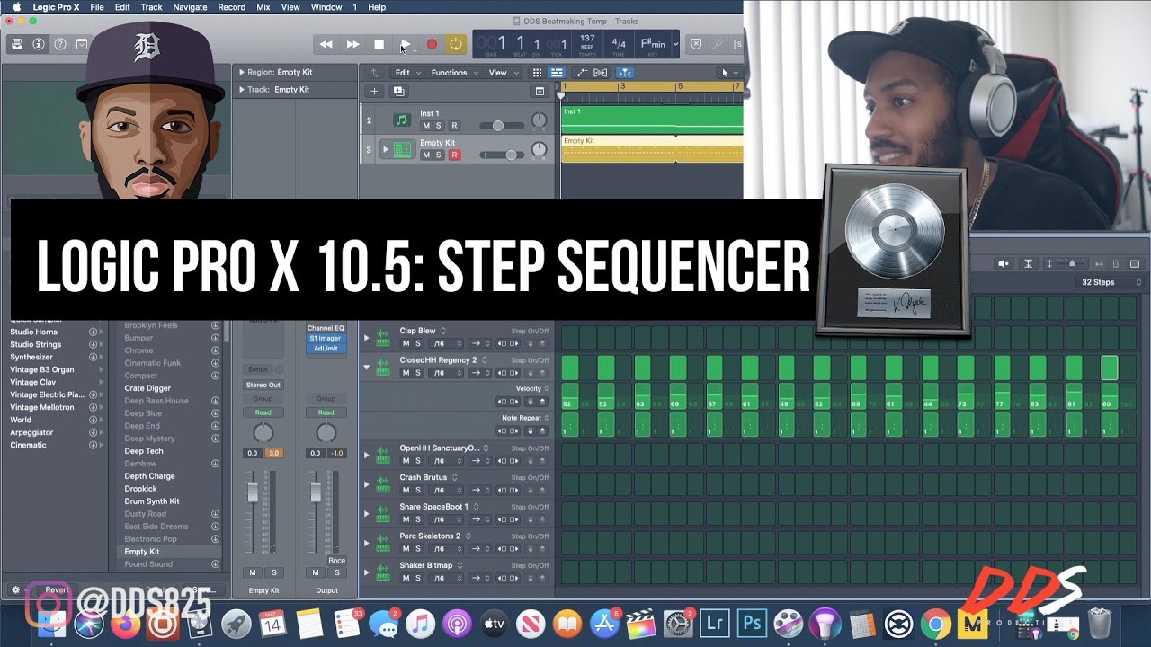The height and width of the screenshot is (647, 1151).
Task: Click the Snare SpaceBoot 1 row icon
Action: (384, 512)
